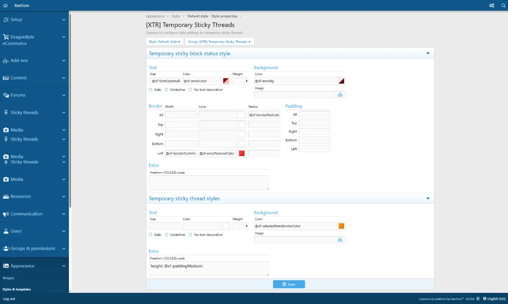Toggle style variation icon in footer

[x=478, y=299]
